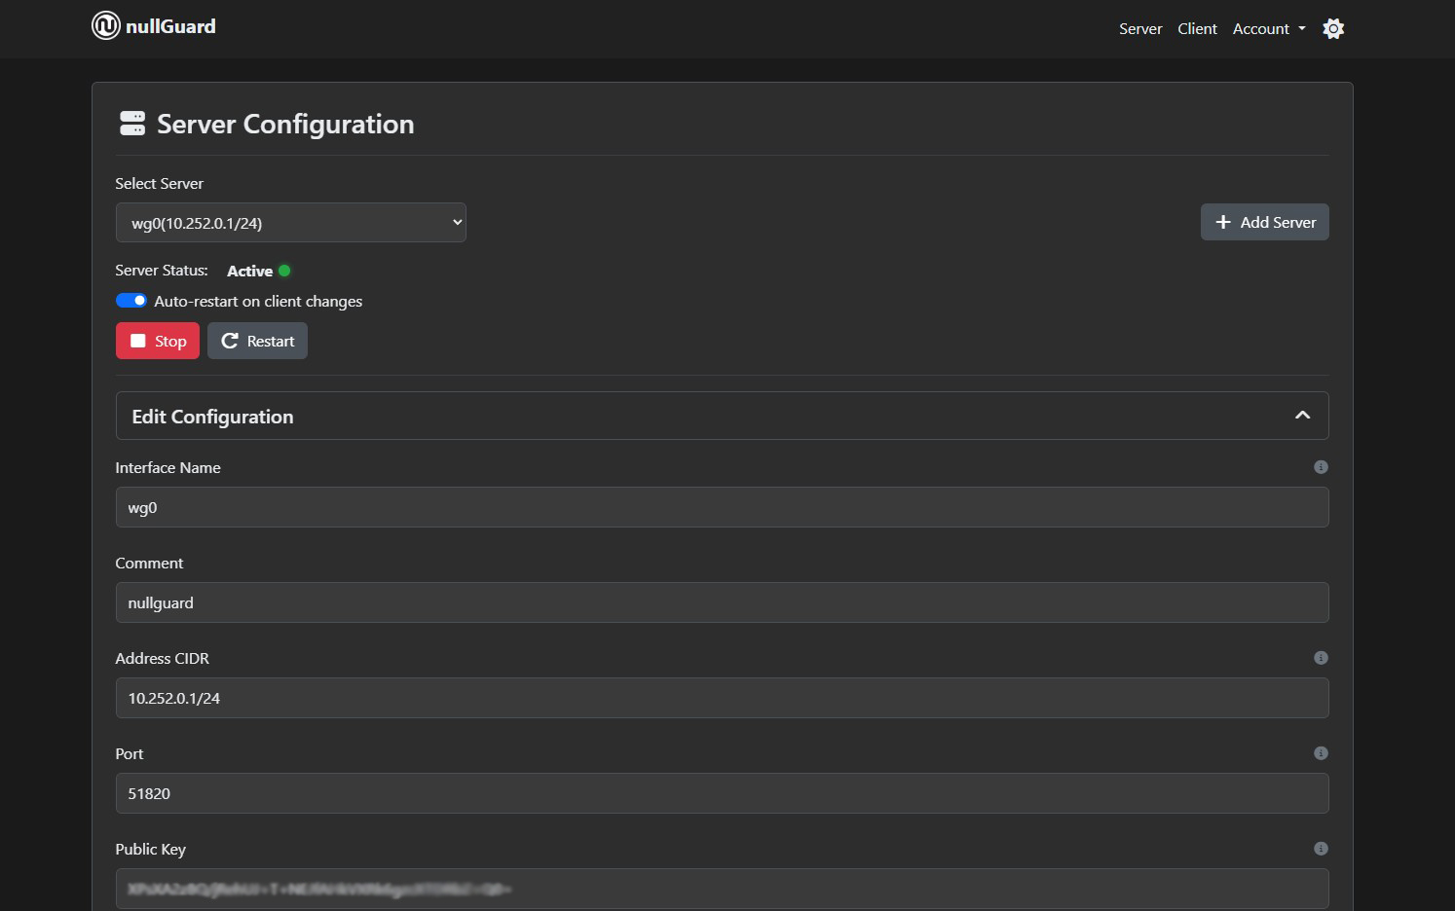Click the Server Configuration heading text
Viewport: 1455px width, 911px height.
(x=285, y=124)
